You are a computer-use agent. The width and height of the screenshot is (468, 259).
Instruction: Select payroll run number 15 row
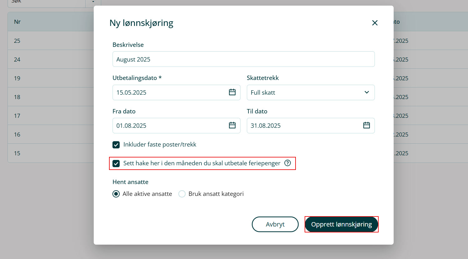[17, 153]
